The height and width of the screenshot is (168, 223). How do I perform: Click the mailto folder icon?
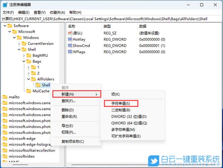pyautogui.click(x=5, y=97)
